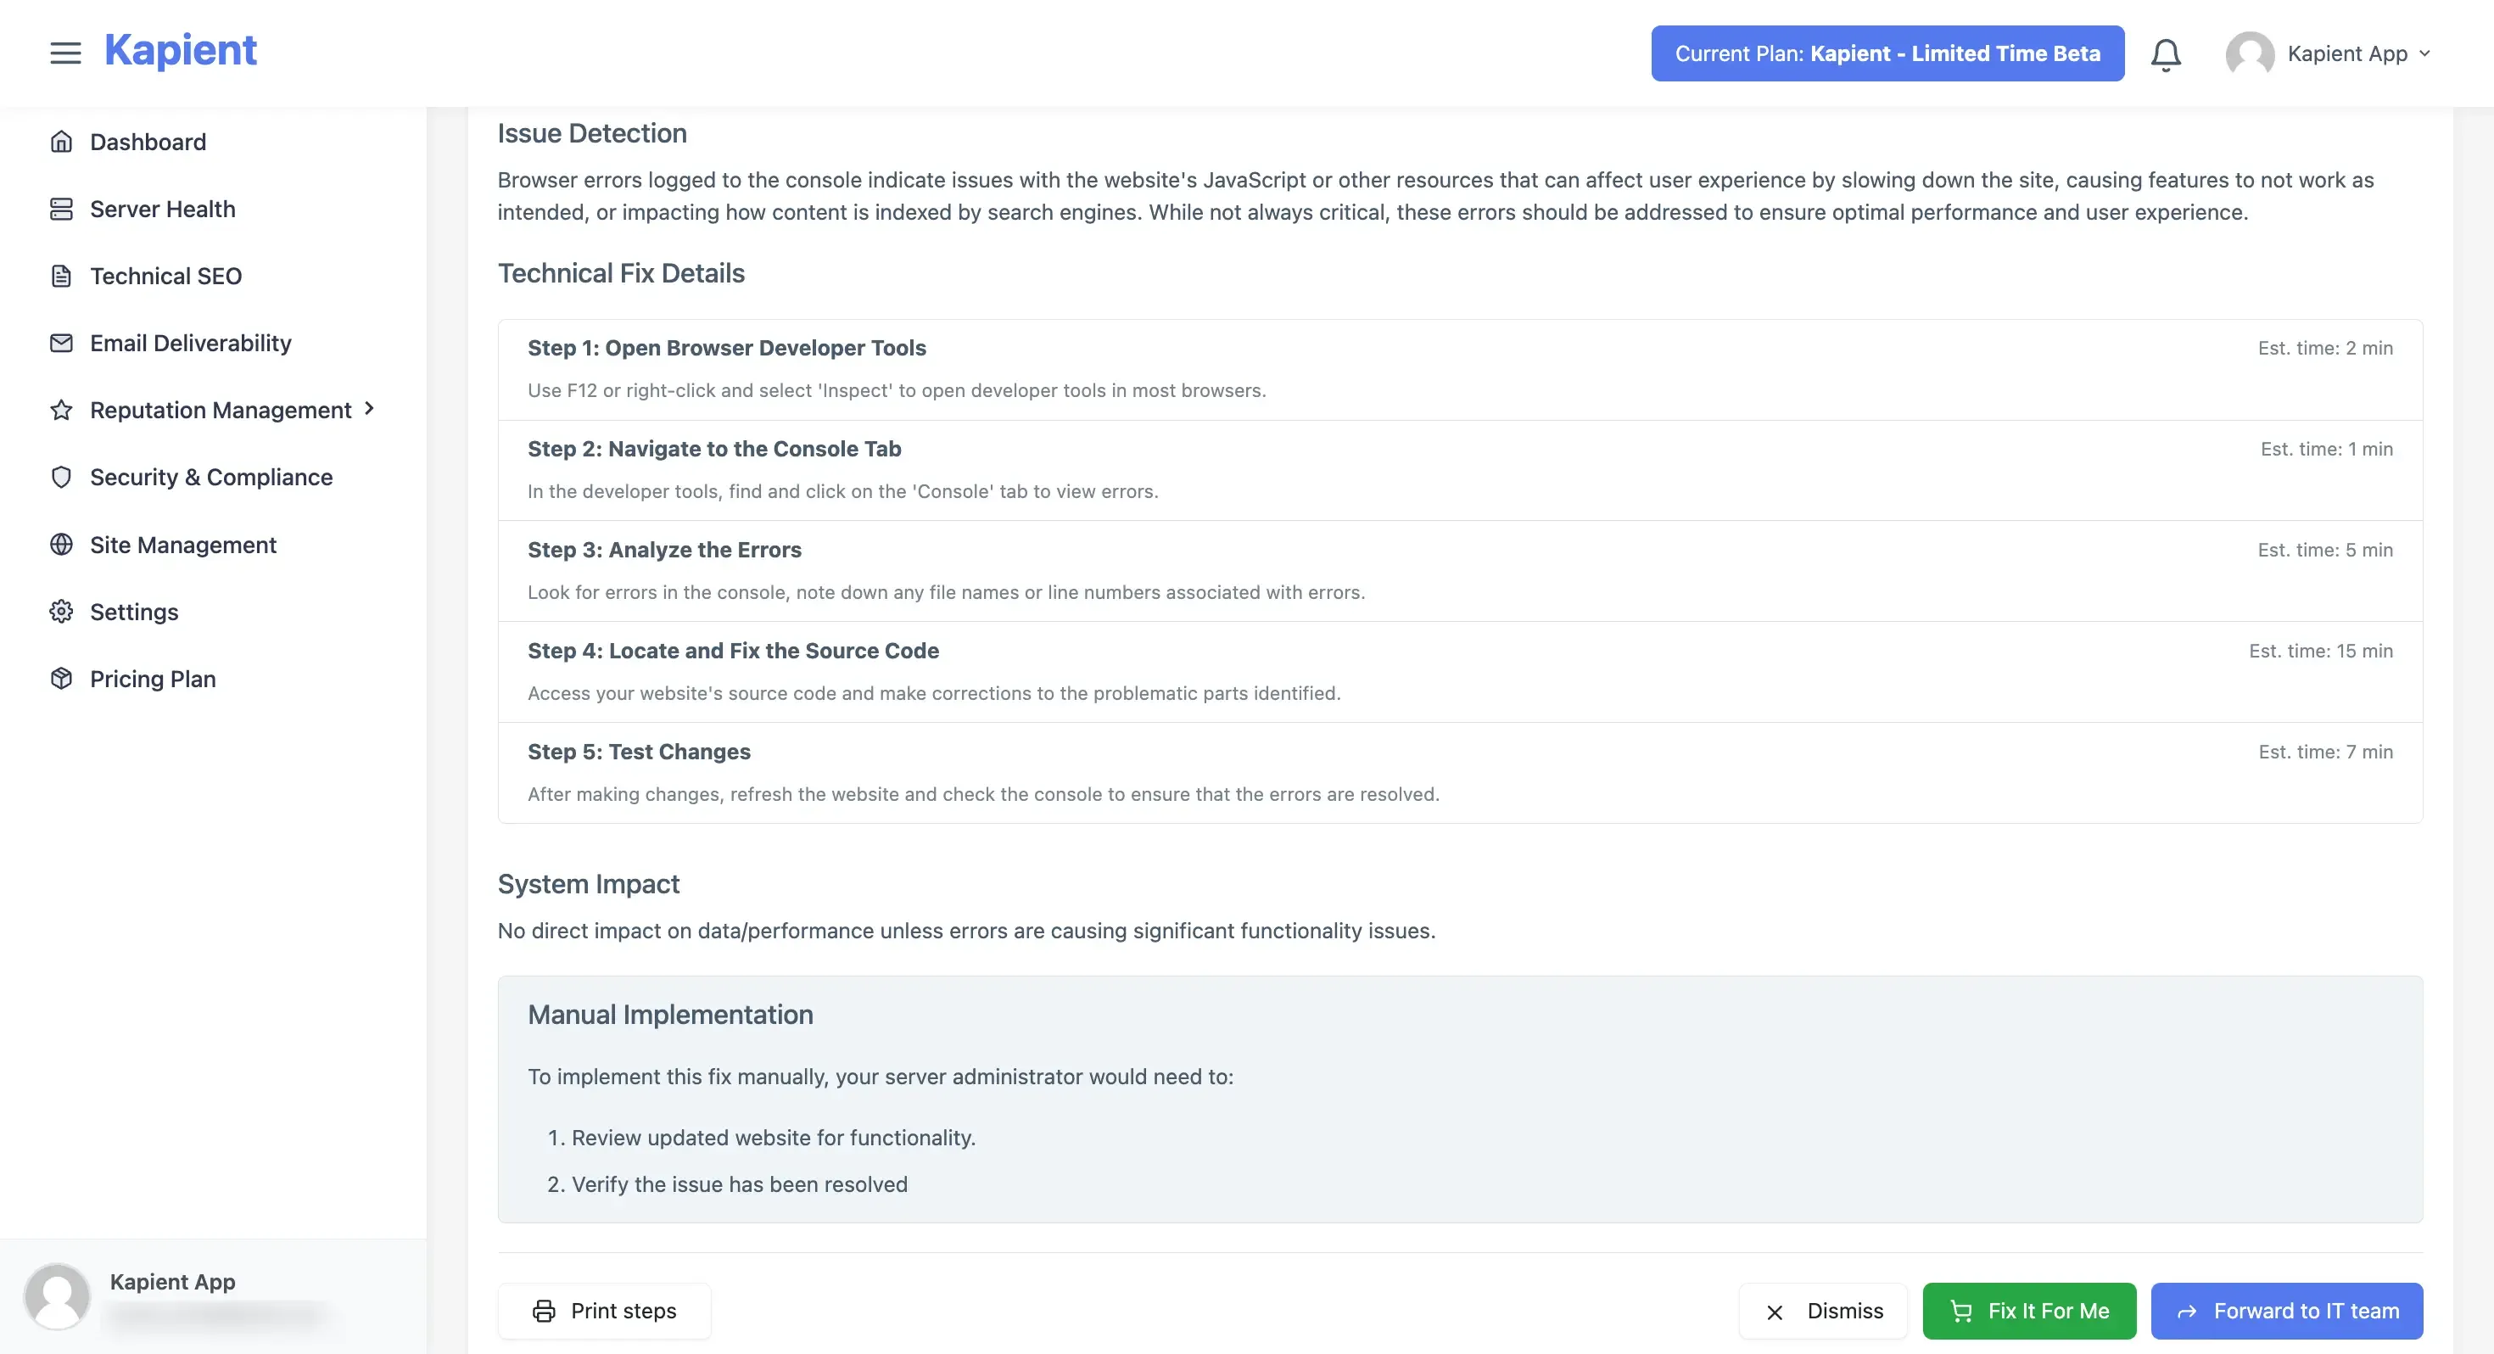Image resolution: width=2494 pixels, height=1354 pixels.
Task: Click the Email Deliverability envelope icon
Action: pos(61,343)
